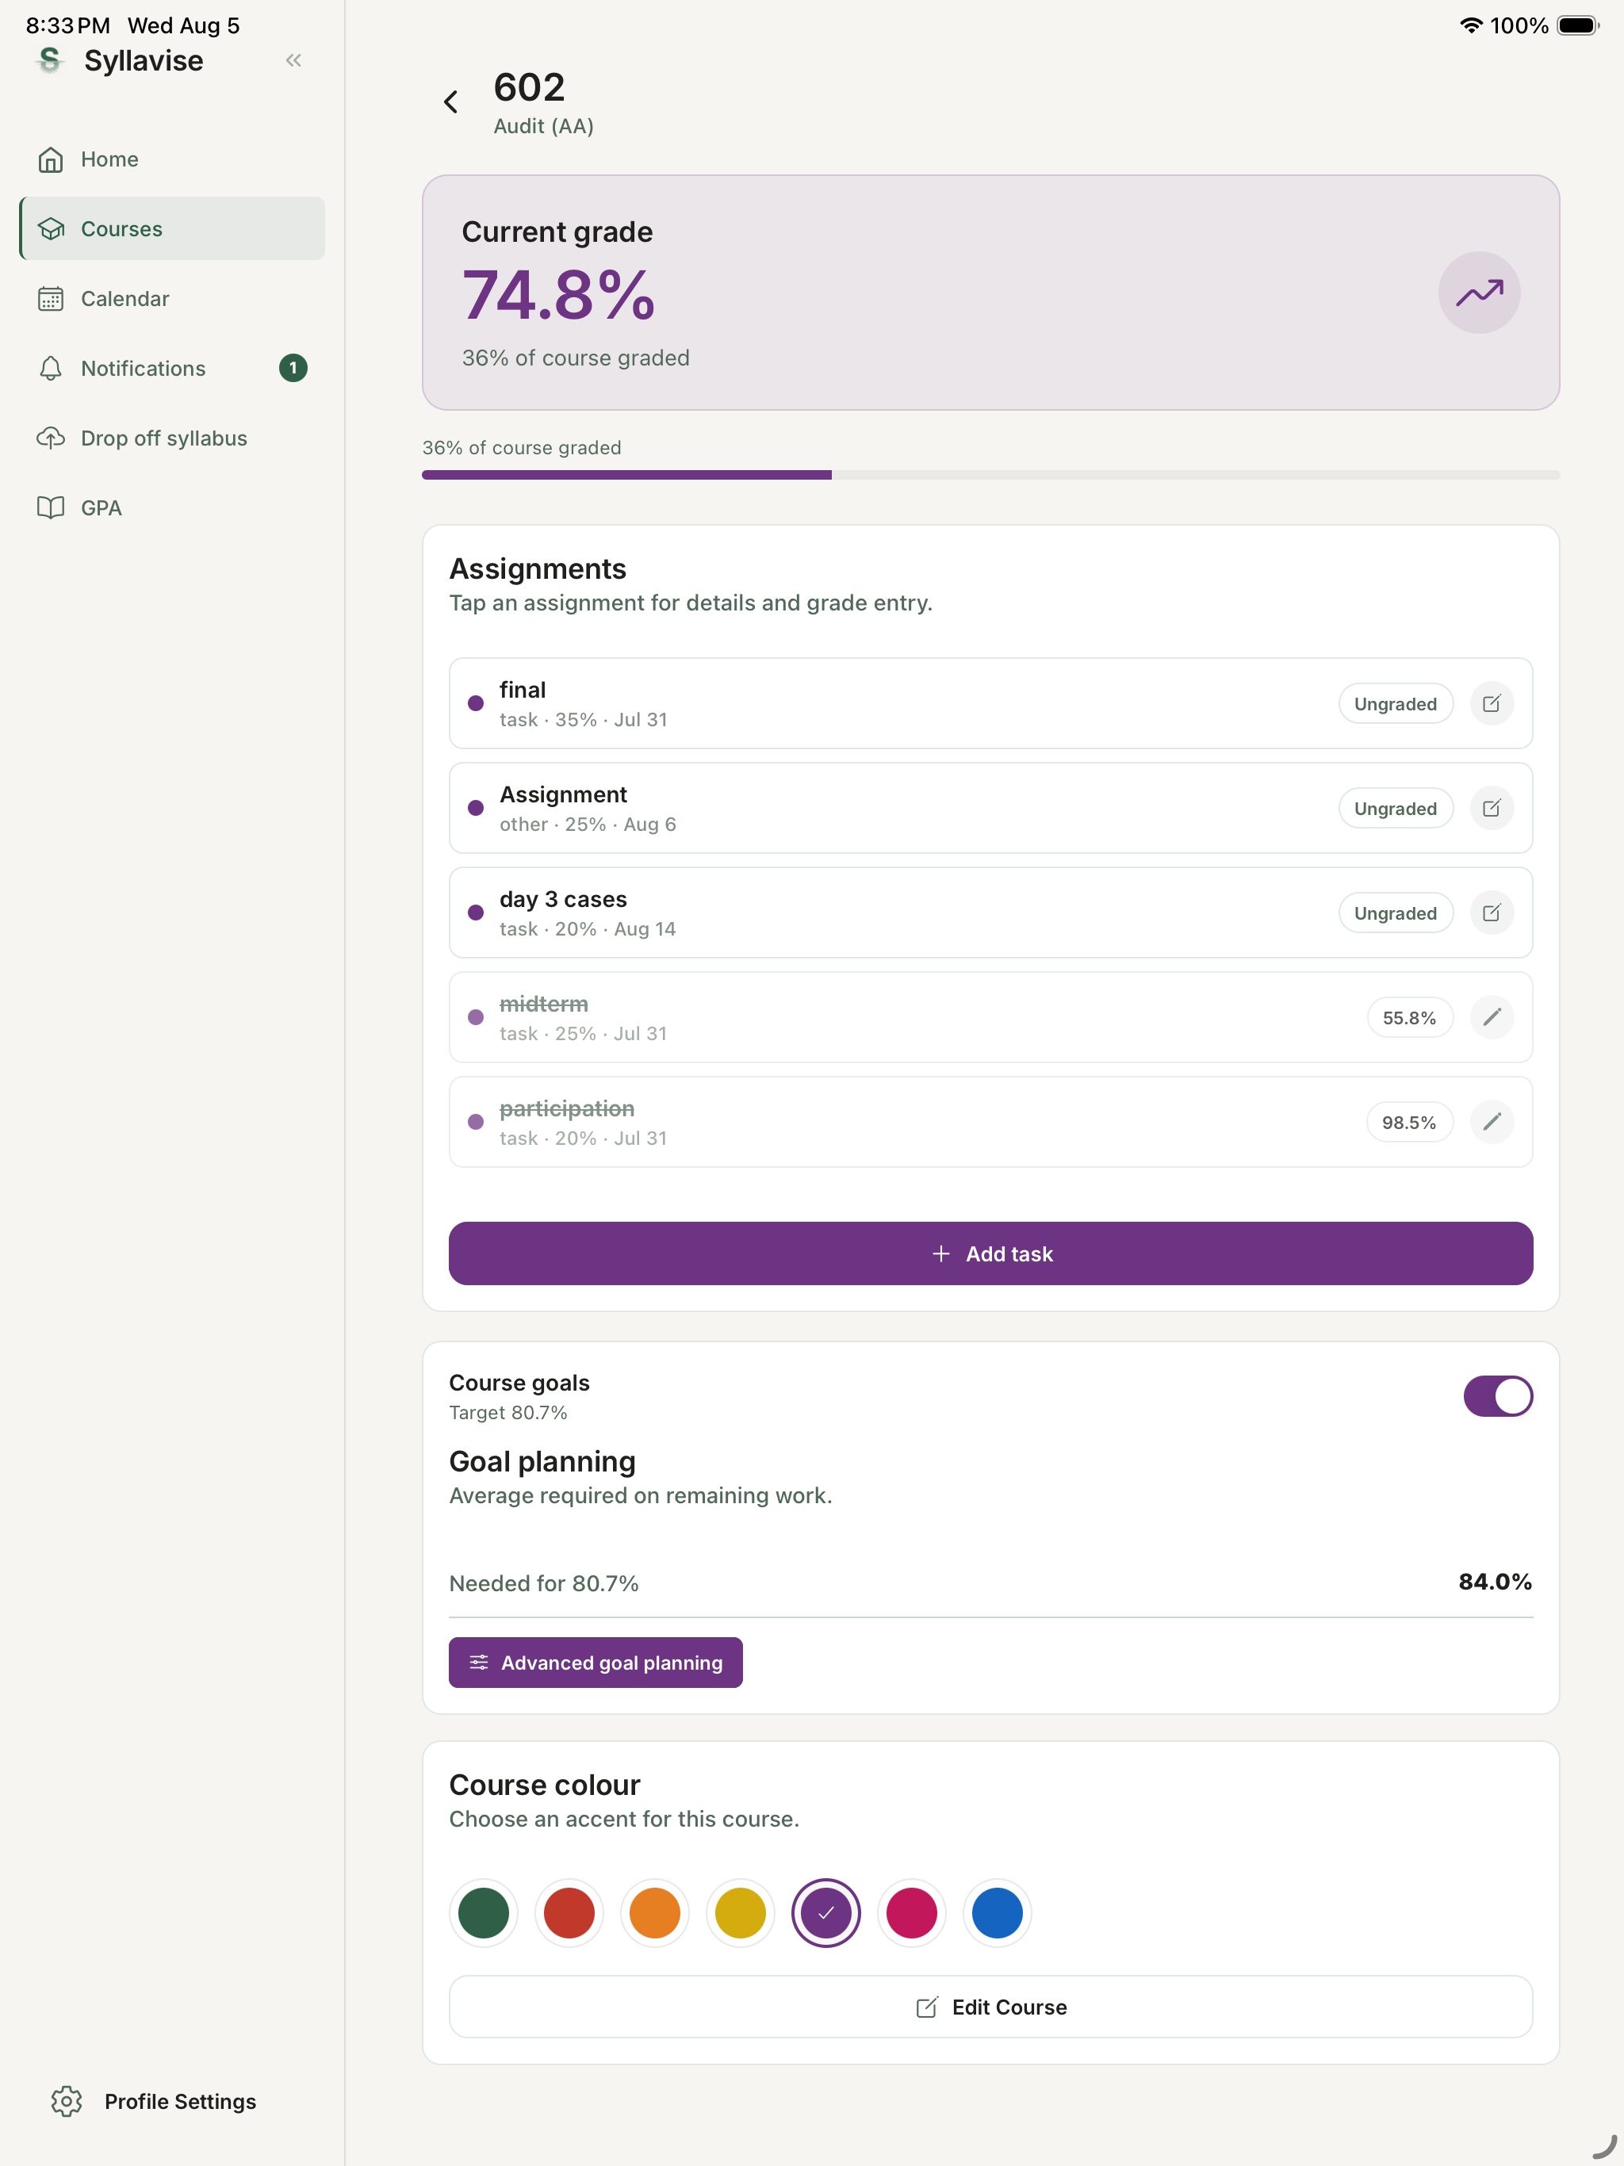Click the status dot beside day 3 cases

tap(476, 913)
